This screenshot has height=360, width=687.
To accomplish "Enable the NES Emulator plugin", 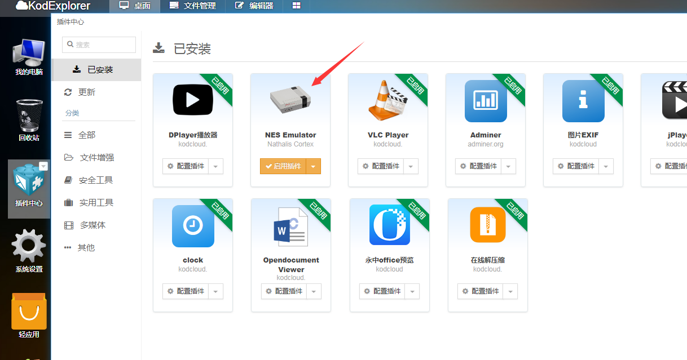I will (283, 166).
